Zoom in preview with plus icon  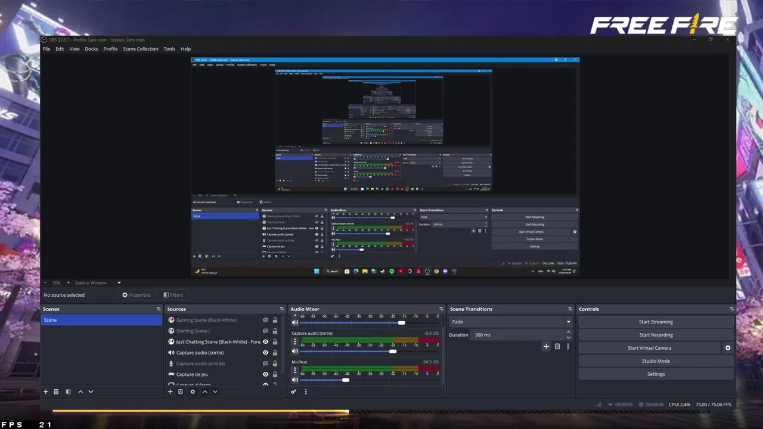click(x=68, y=283)
